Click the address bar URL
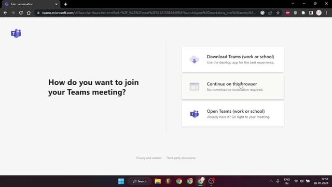332x187 pixels. [x=149, y=12]
